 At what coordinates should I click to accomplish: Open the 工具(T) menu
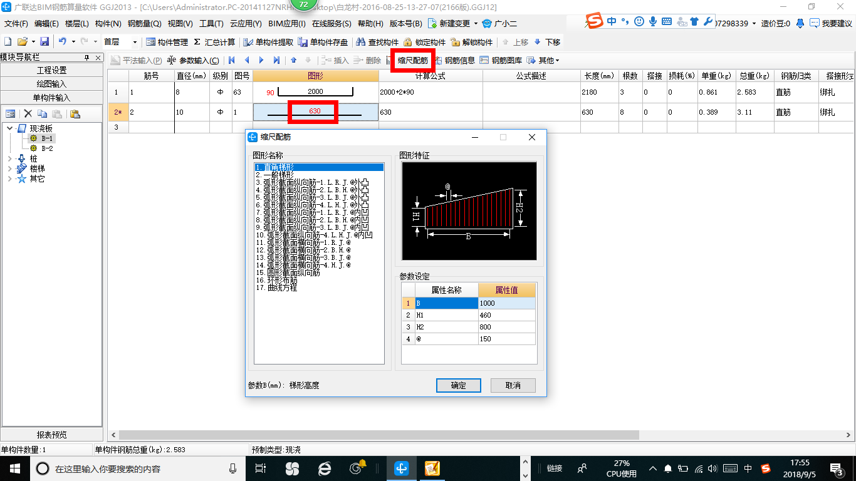coord(211,24)
